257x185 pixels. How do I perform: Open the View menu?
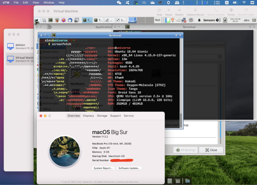coord(36,3)
